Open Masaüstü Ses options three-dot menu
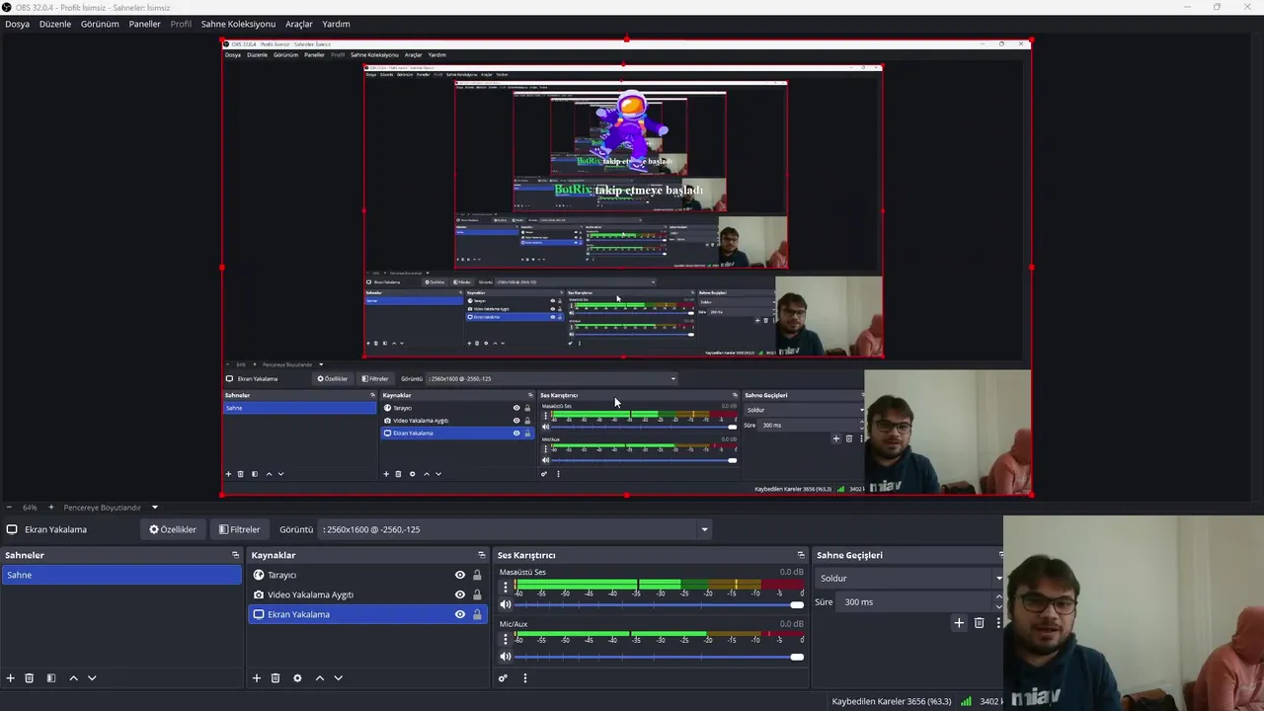The width and height of the screenshot is (1264, 711). click(x=506, y=587)
